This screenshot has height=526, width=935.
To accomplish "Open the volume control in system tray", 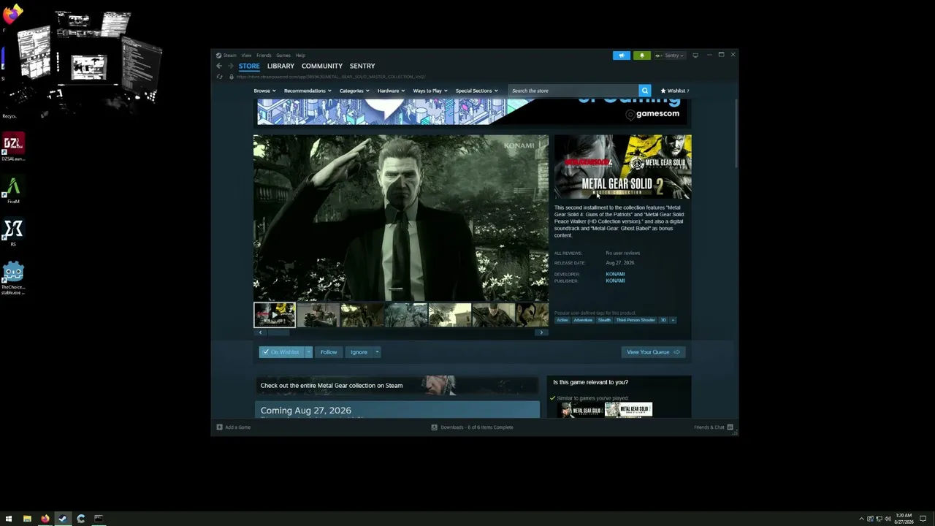I will 888,519.
